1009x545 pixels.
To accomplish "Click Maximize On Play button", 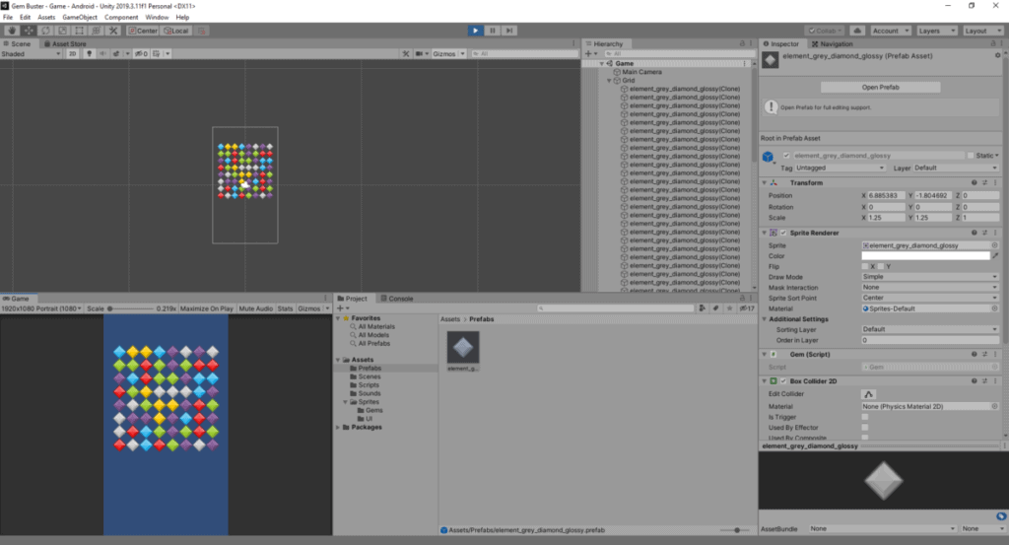I will [207, 308].
